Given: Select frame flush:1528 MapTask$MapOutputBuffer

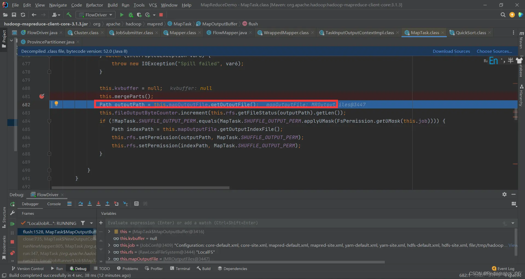Looking at the screenshot, I should click(57, 232).
